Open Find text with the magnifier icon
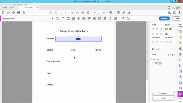The height and width of the screenshot is (103, 183). (x=24, y=13)
